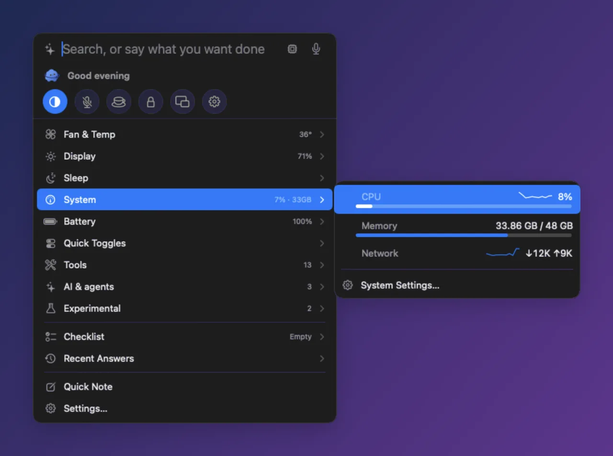Click the 8% CPU value

(x=565, y=197)
